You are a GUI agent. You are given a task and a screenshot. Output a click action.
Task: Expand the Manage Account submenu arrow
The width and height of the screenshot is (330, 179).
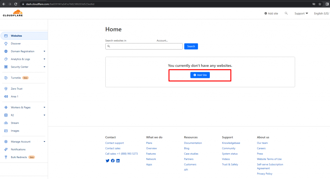point(44,142)
